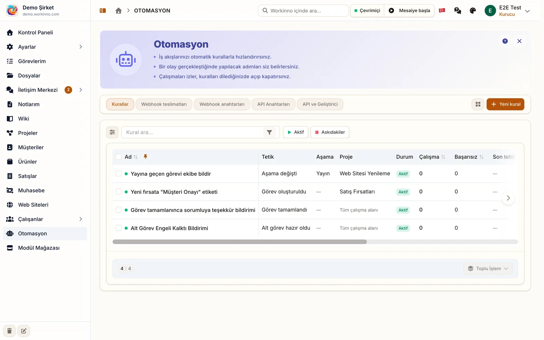Screen dimensions: 544x340
Task: Check the 'Yeni fırsata Müşteri Onayı etiketi' row
Action: tap(119, 192)
